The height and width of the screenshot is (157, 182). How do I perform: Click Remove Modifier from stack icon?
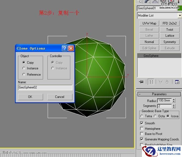[x=167, y=82]
